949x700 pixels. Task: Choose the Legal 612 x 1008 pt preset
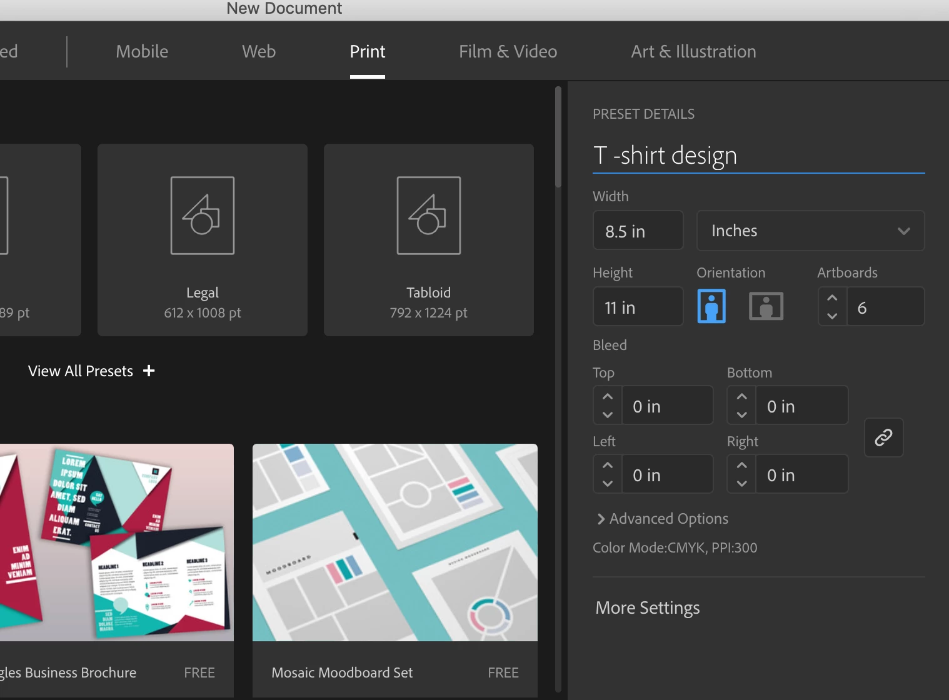[203, 240]
